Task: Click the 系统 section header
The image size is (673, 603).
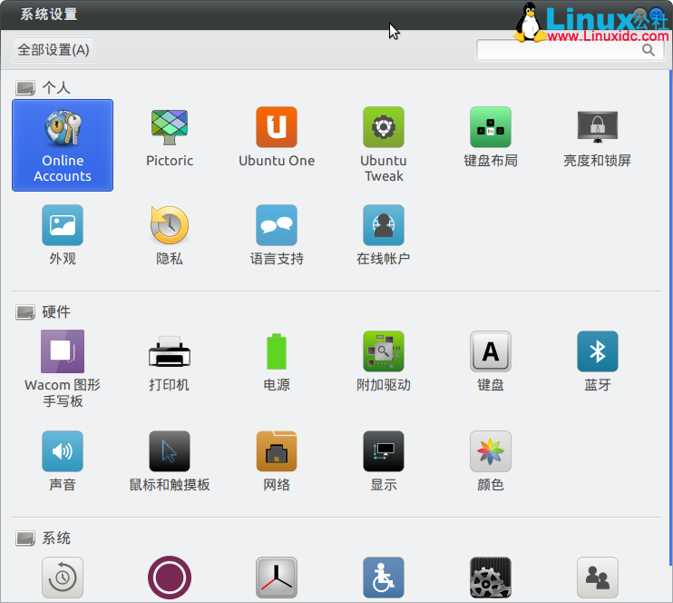Action: (56, 539)
